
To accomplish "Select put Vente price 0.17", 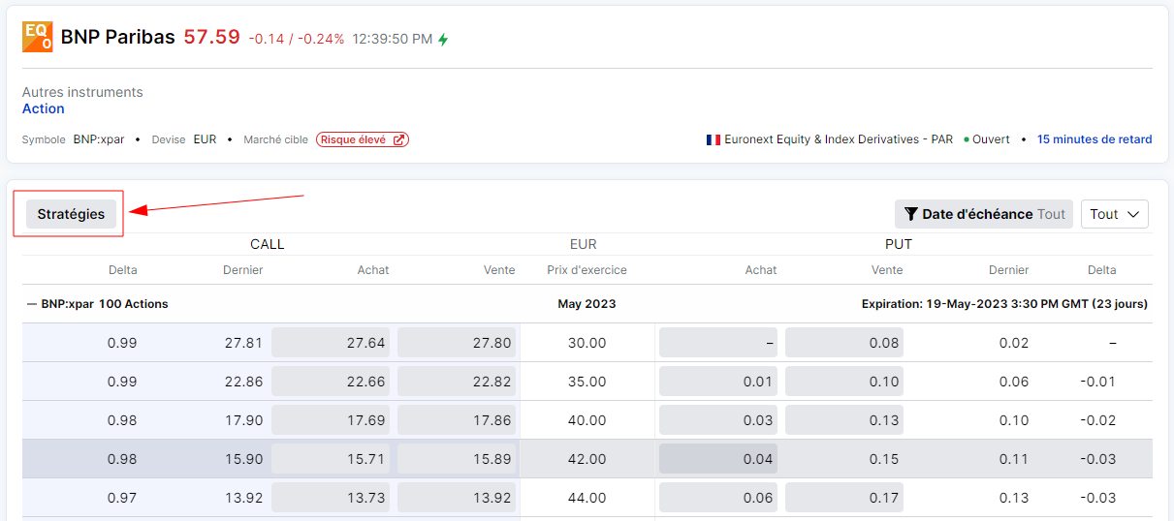I will (844, 498).
